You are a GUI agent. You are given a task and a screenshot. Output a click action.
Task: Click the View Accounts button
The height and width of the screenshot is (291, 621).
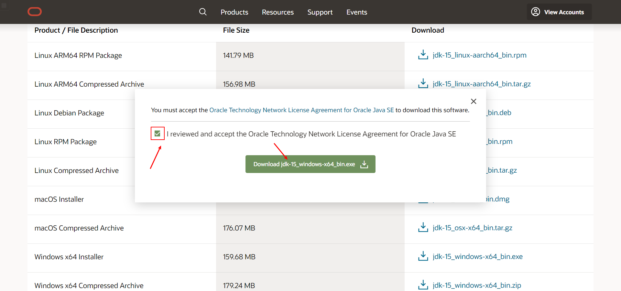tap(559, 12)
